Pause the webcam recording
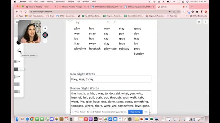 pyautogui.click(x=45, y=28)
